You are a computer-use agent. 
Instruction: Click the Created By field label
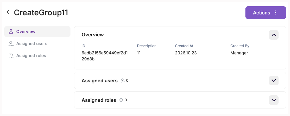[240, 46]
